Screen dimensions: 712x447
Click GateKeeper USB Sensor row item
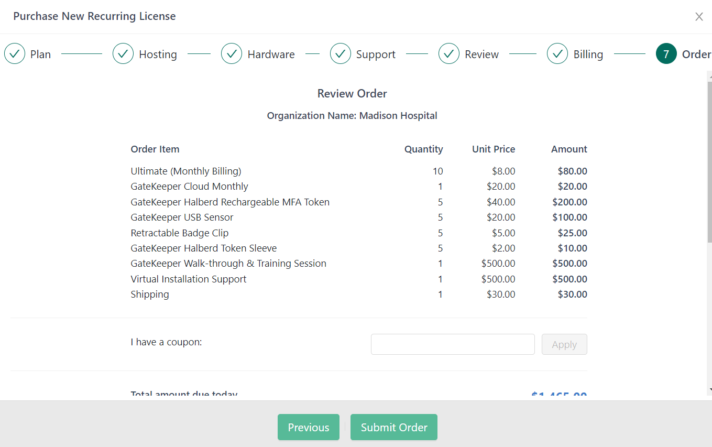182,217
